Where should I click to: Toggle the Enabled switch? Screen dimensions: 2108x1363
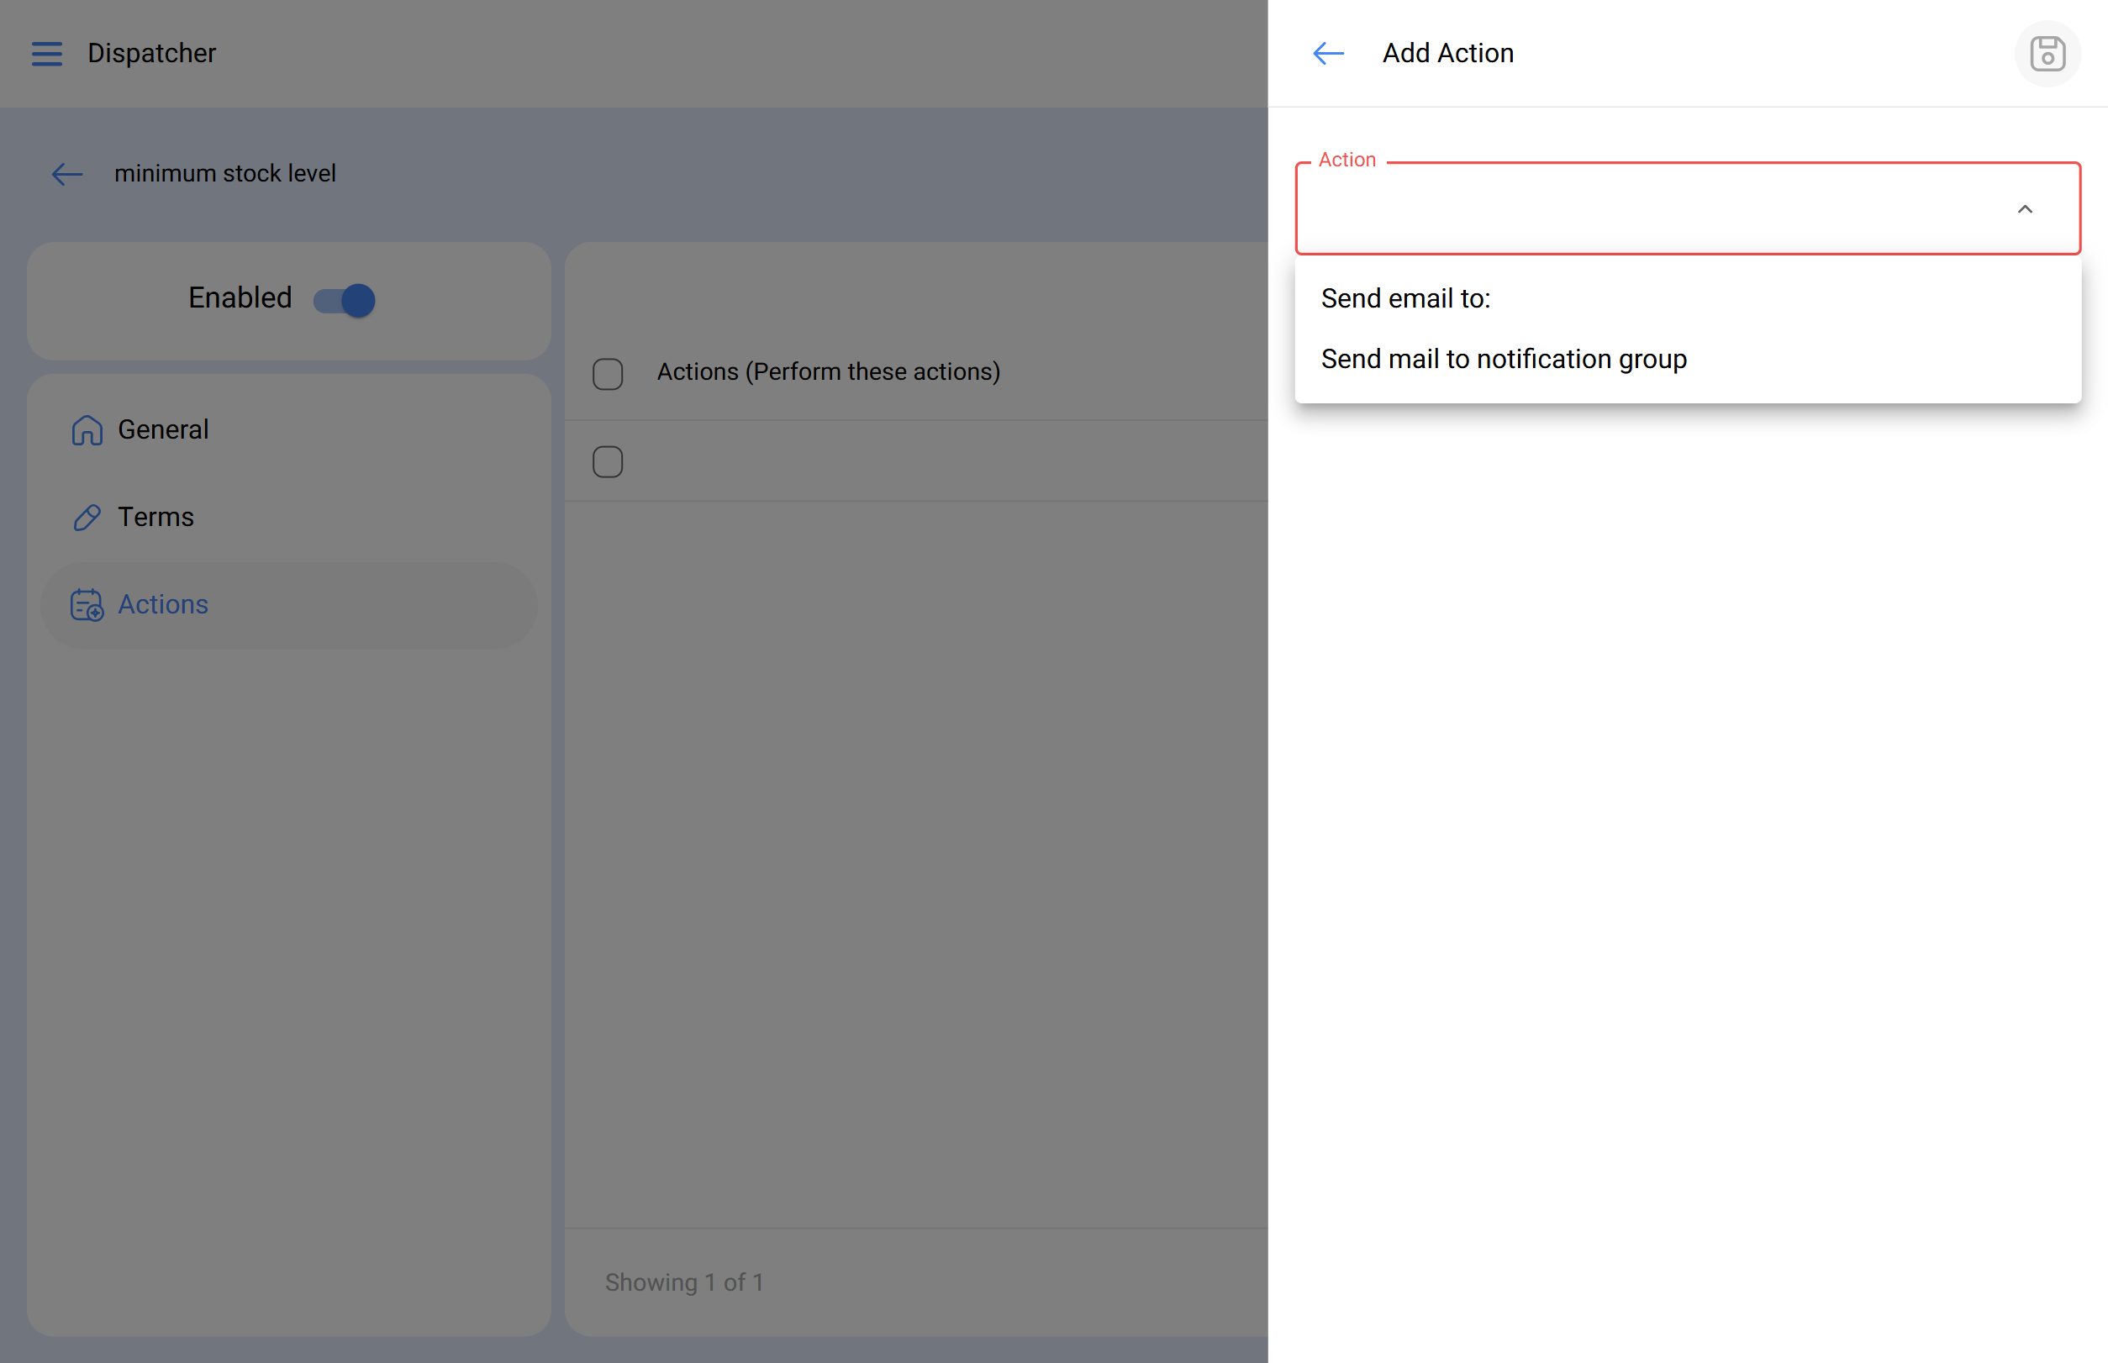click(345, 300)
